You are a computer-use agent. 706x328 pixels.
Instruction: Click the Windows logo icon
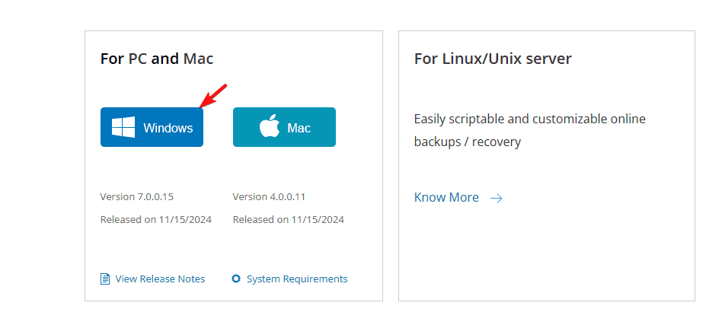click(123, 127)
